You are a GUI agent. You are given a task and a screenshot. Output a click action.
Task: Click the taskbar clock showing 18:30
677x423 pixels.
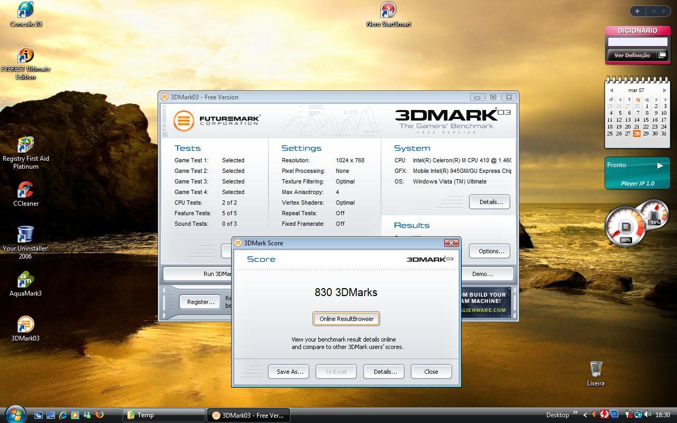click(x=663, y=415)
